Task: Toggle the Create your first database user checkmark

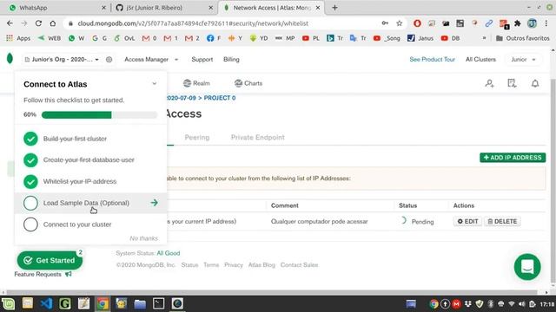Action: click(x=31, y=159)
